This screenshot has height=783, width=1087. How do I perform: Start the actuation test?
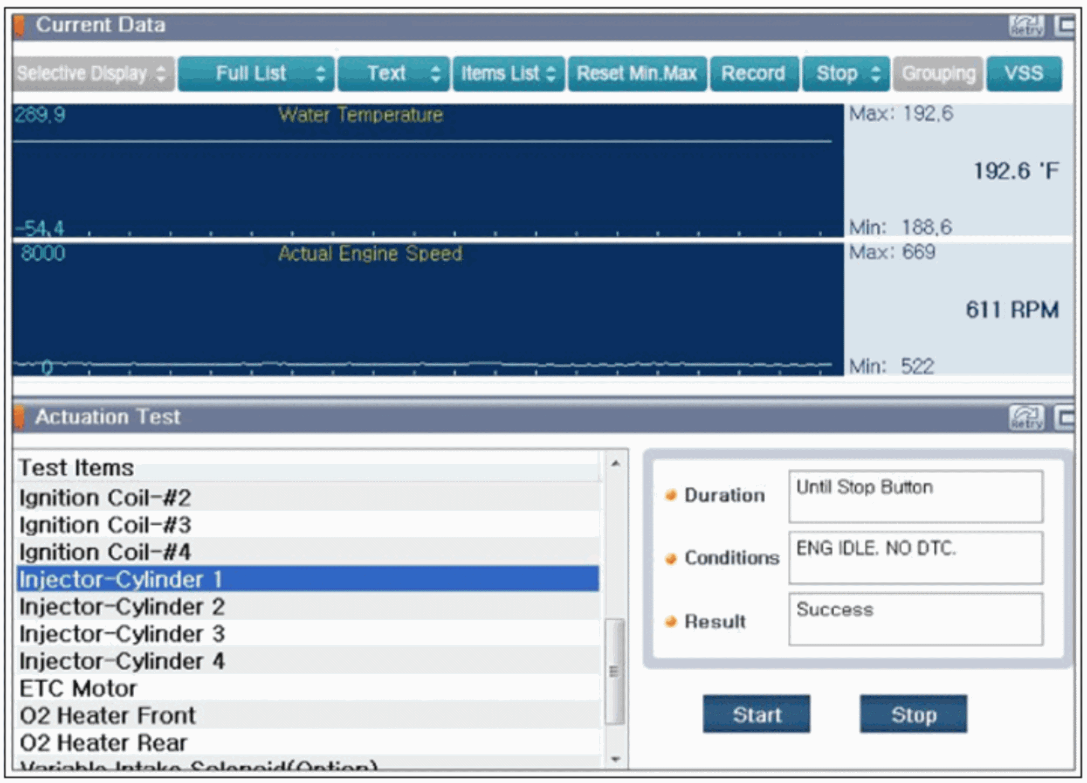coord(756,715)
